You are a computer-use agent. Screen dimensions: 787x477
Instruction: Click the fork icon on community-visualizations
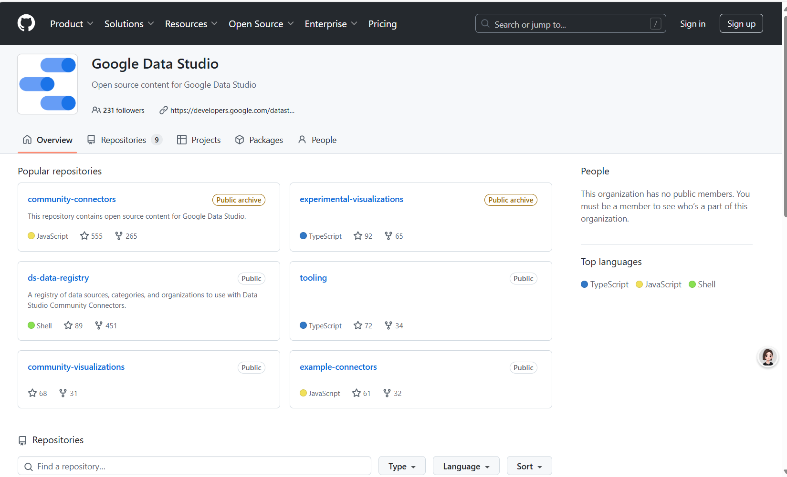click(x=63, y=393)
